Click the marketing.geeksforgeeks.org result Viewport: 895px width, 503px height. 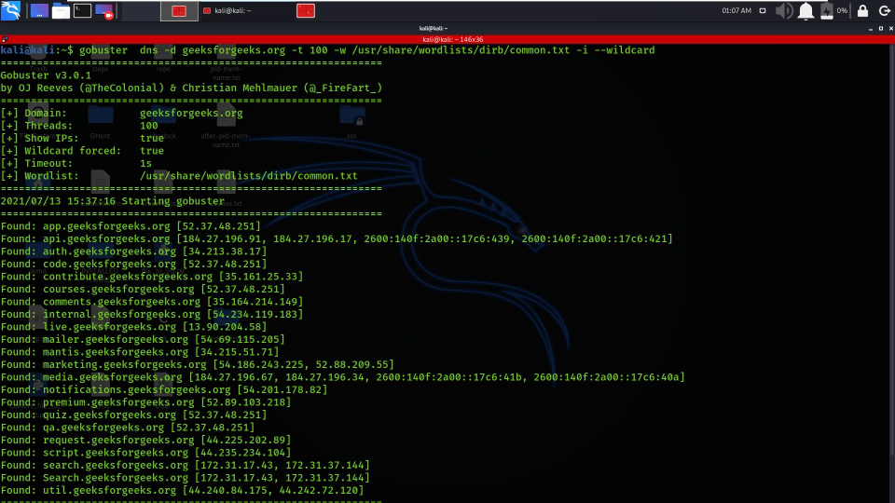point(198,364)
